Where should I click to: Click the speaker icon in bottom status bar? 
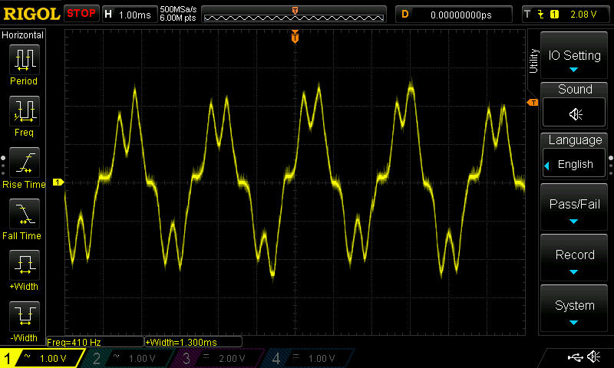click(593, 357)
